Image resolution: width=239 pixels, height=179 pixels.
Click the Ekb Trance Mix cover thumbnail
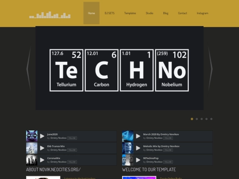(32, 148)
